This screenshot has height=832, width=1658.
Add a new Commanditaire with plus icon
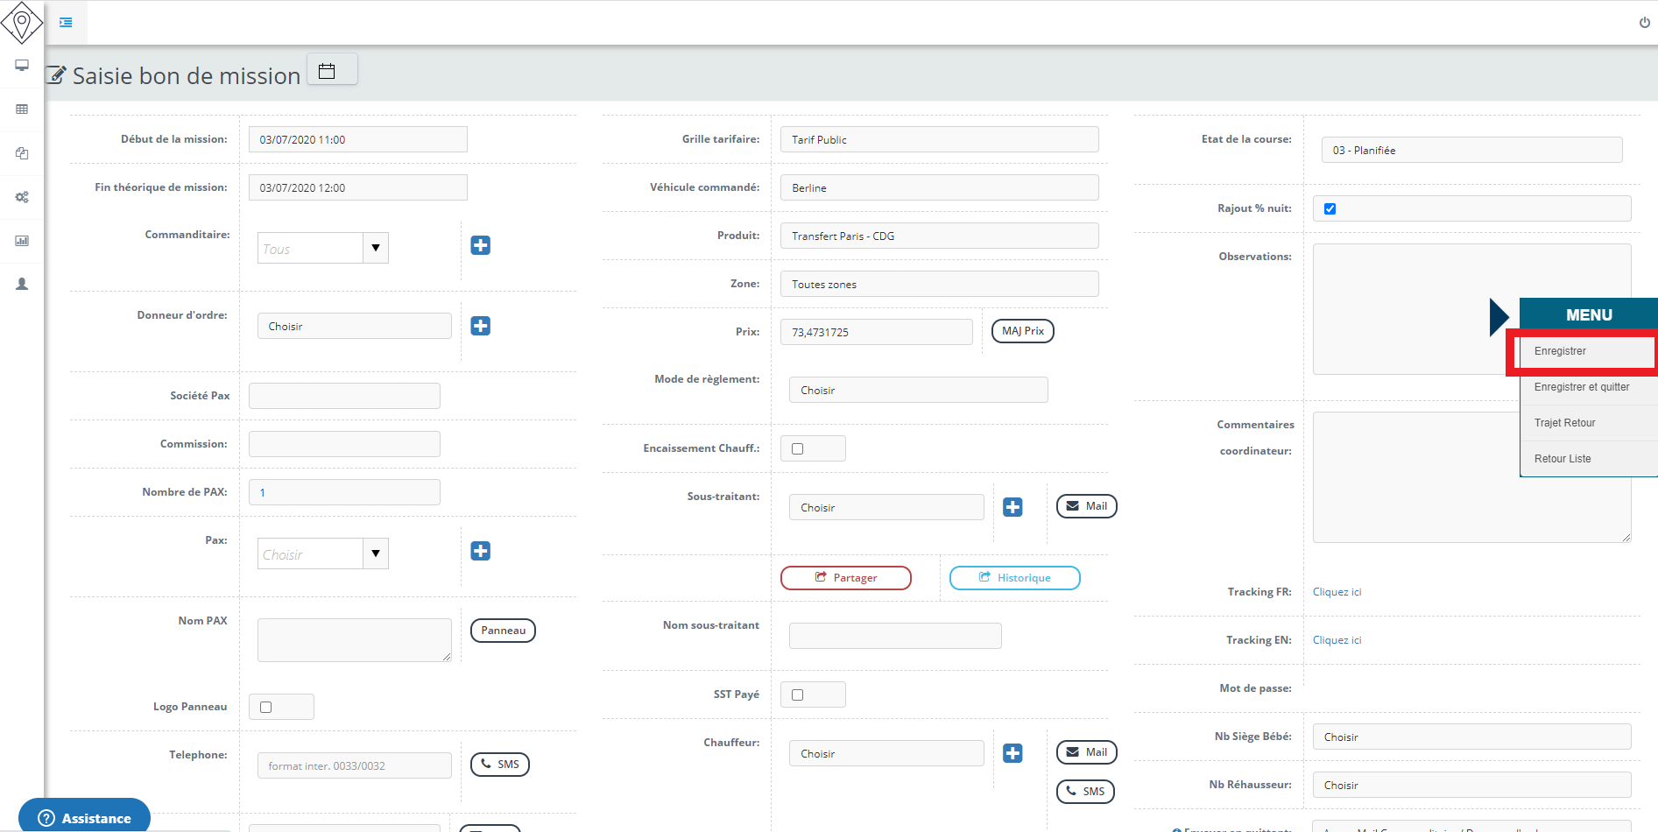(480, 245)
